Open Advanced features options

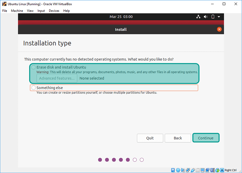57,78
